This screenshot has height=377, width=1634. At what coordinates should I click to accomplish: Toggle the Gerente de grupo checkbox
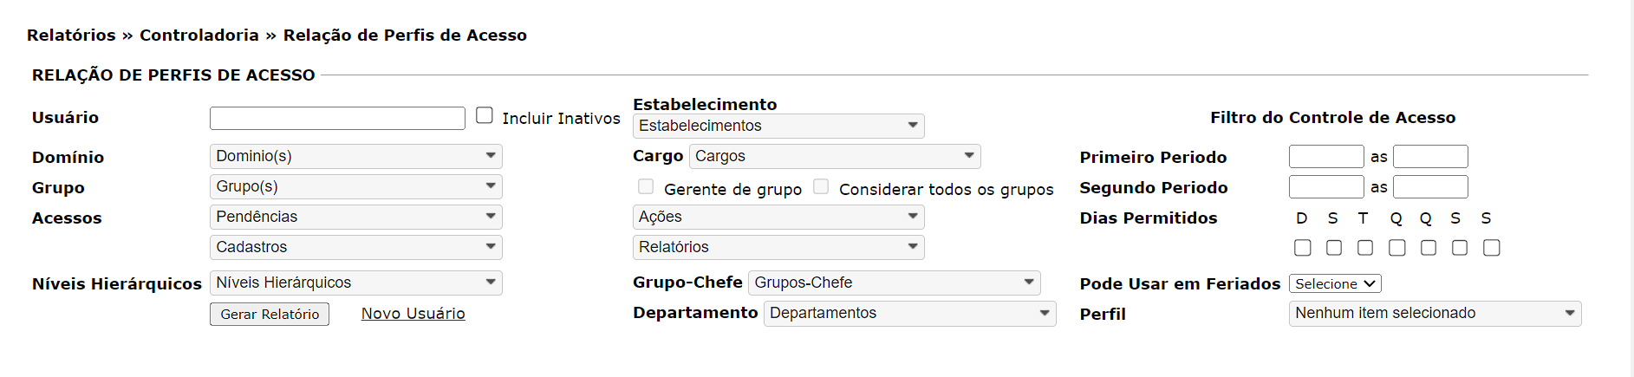click(646, 186)
